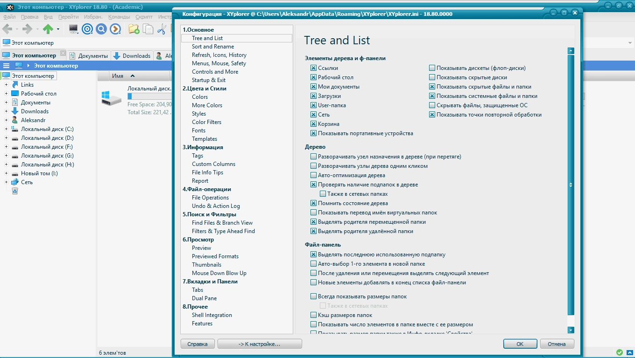
Task: Select Sort and Rename config category
Action: click(213, 47)
